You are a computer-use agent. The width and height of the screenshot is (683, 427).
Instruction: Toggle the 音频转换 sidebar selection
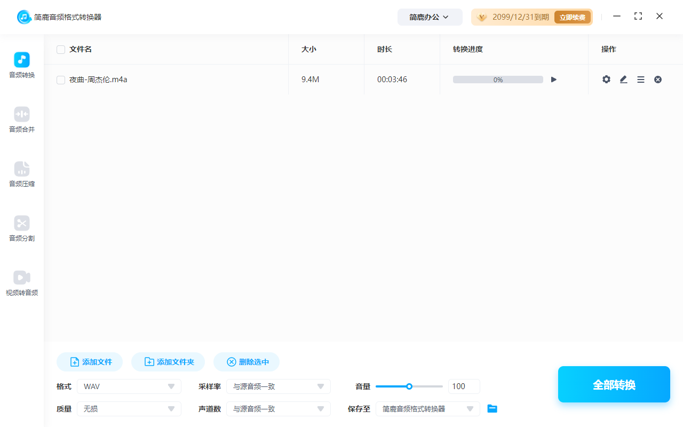pos(21,64)
